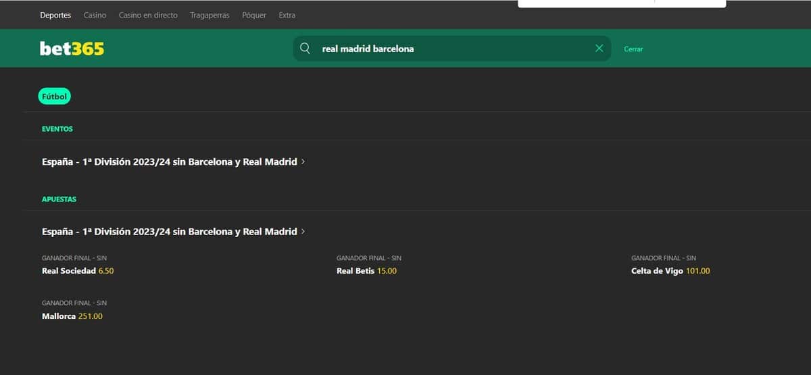Clear search text with the X icon
Screen dimensions: 811x375
(x=599, y=49)
